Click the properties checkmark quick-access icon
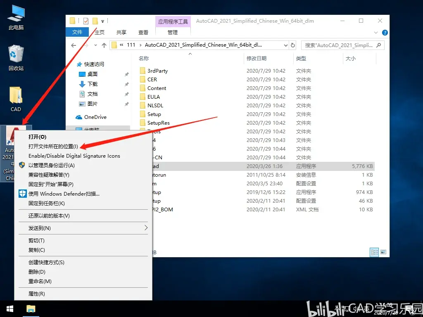This screenshot has width=423, height=317. (x=86, y=21)
